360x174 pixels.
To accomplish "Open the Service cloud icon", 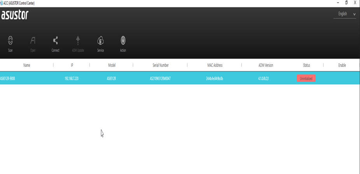I will [100, 41].
